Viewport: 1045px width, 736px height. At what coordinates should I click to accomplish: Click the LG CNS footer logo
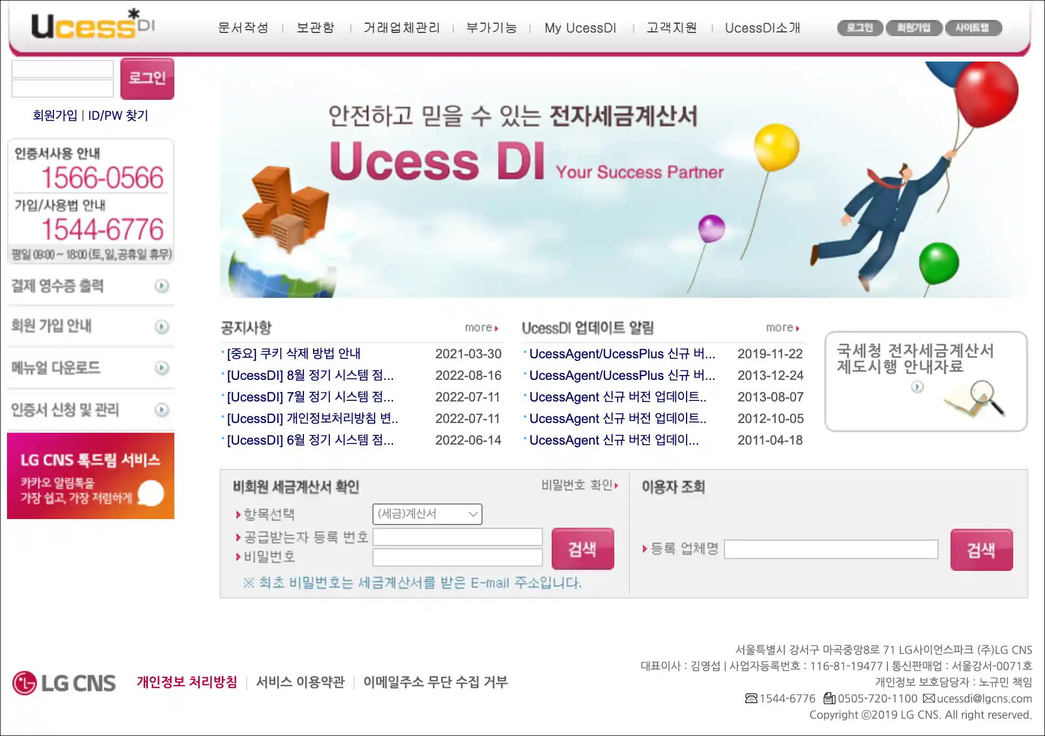tap(64, 683)
